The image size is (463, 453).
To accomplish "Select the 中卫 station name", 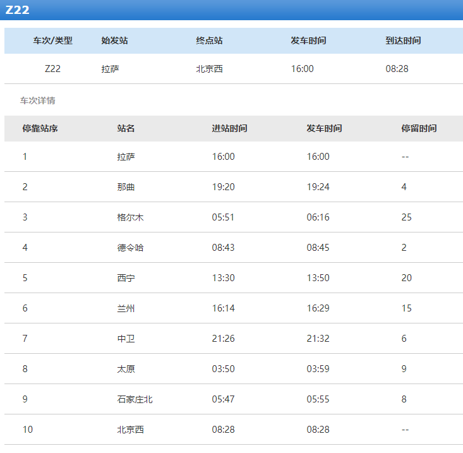I will pos(126,339).
